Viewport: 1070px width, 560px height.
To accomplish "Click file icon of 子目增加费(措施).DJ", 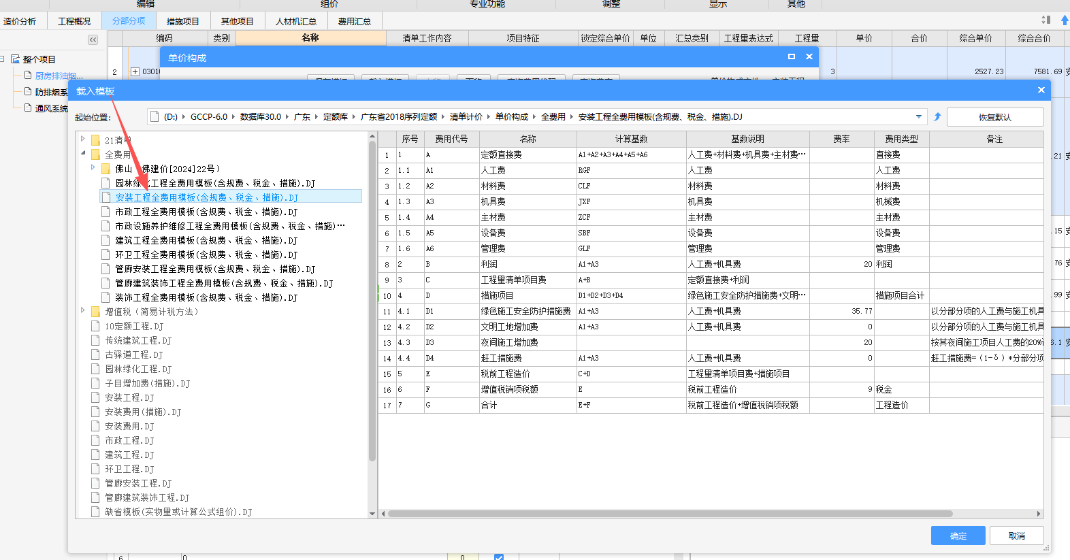I will (x=95, y=383).
